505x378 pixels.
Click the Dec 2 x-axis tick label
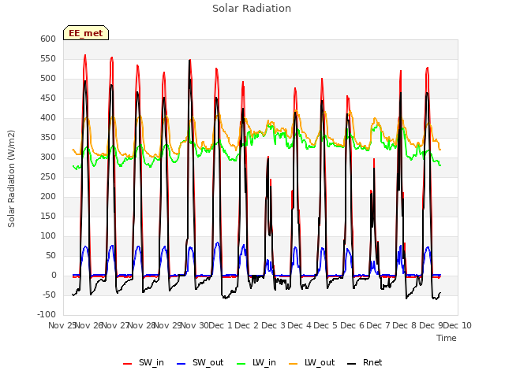pos(246,325)
